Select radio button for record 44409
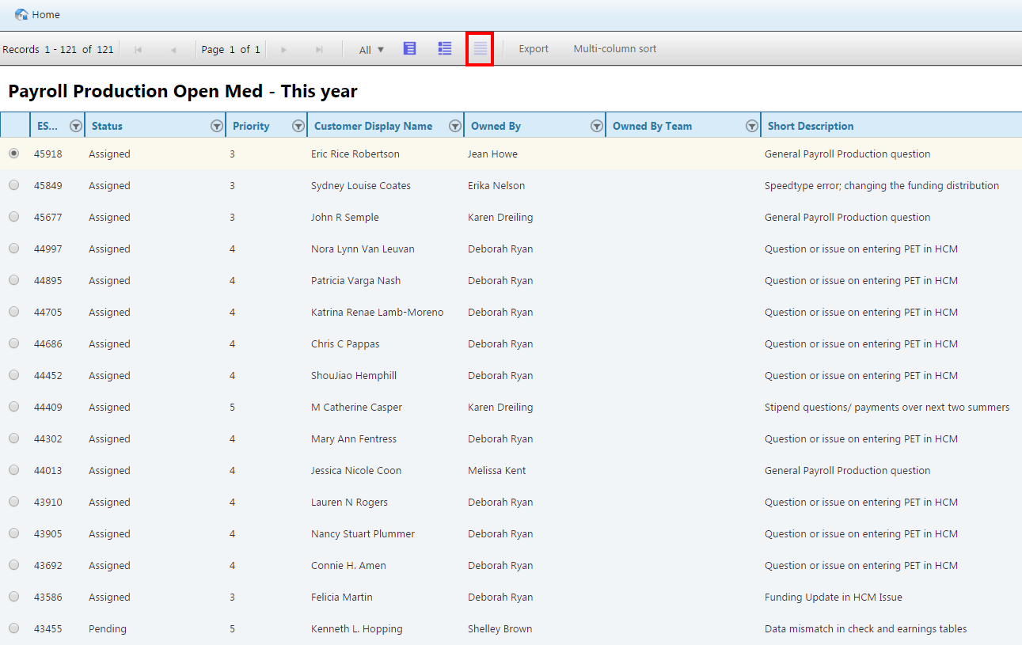This screenshot has width=1022, height=645. pyautogui.click(x=13, y=407)
